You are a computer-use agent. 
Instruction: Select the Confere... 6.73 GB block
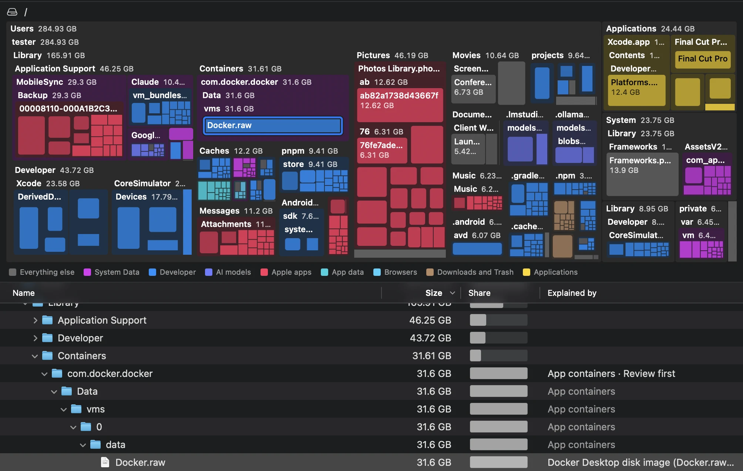(x=473, y=89)
